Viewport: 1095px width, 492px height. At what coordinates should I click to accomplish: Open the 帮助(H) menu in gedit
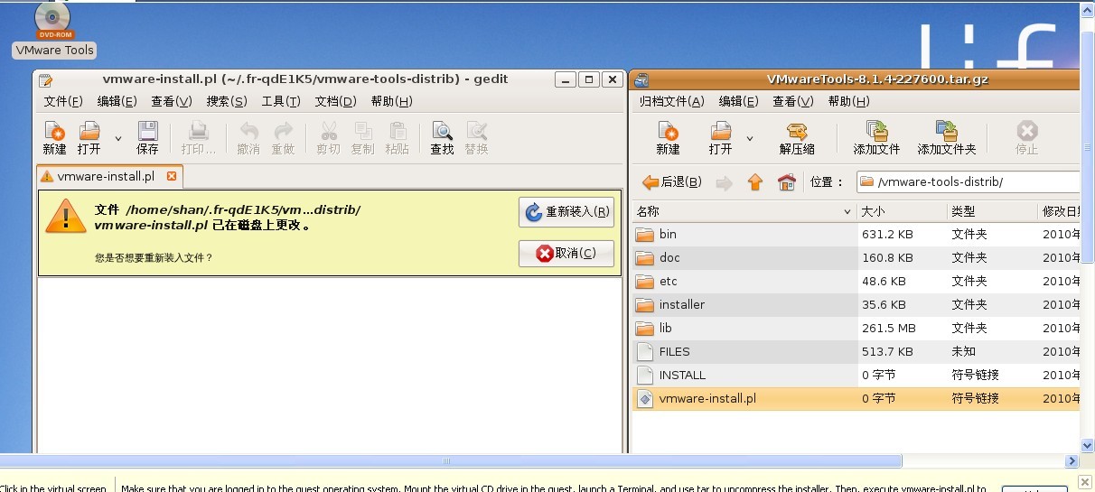[x=391, y=101]
